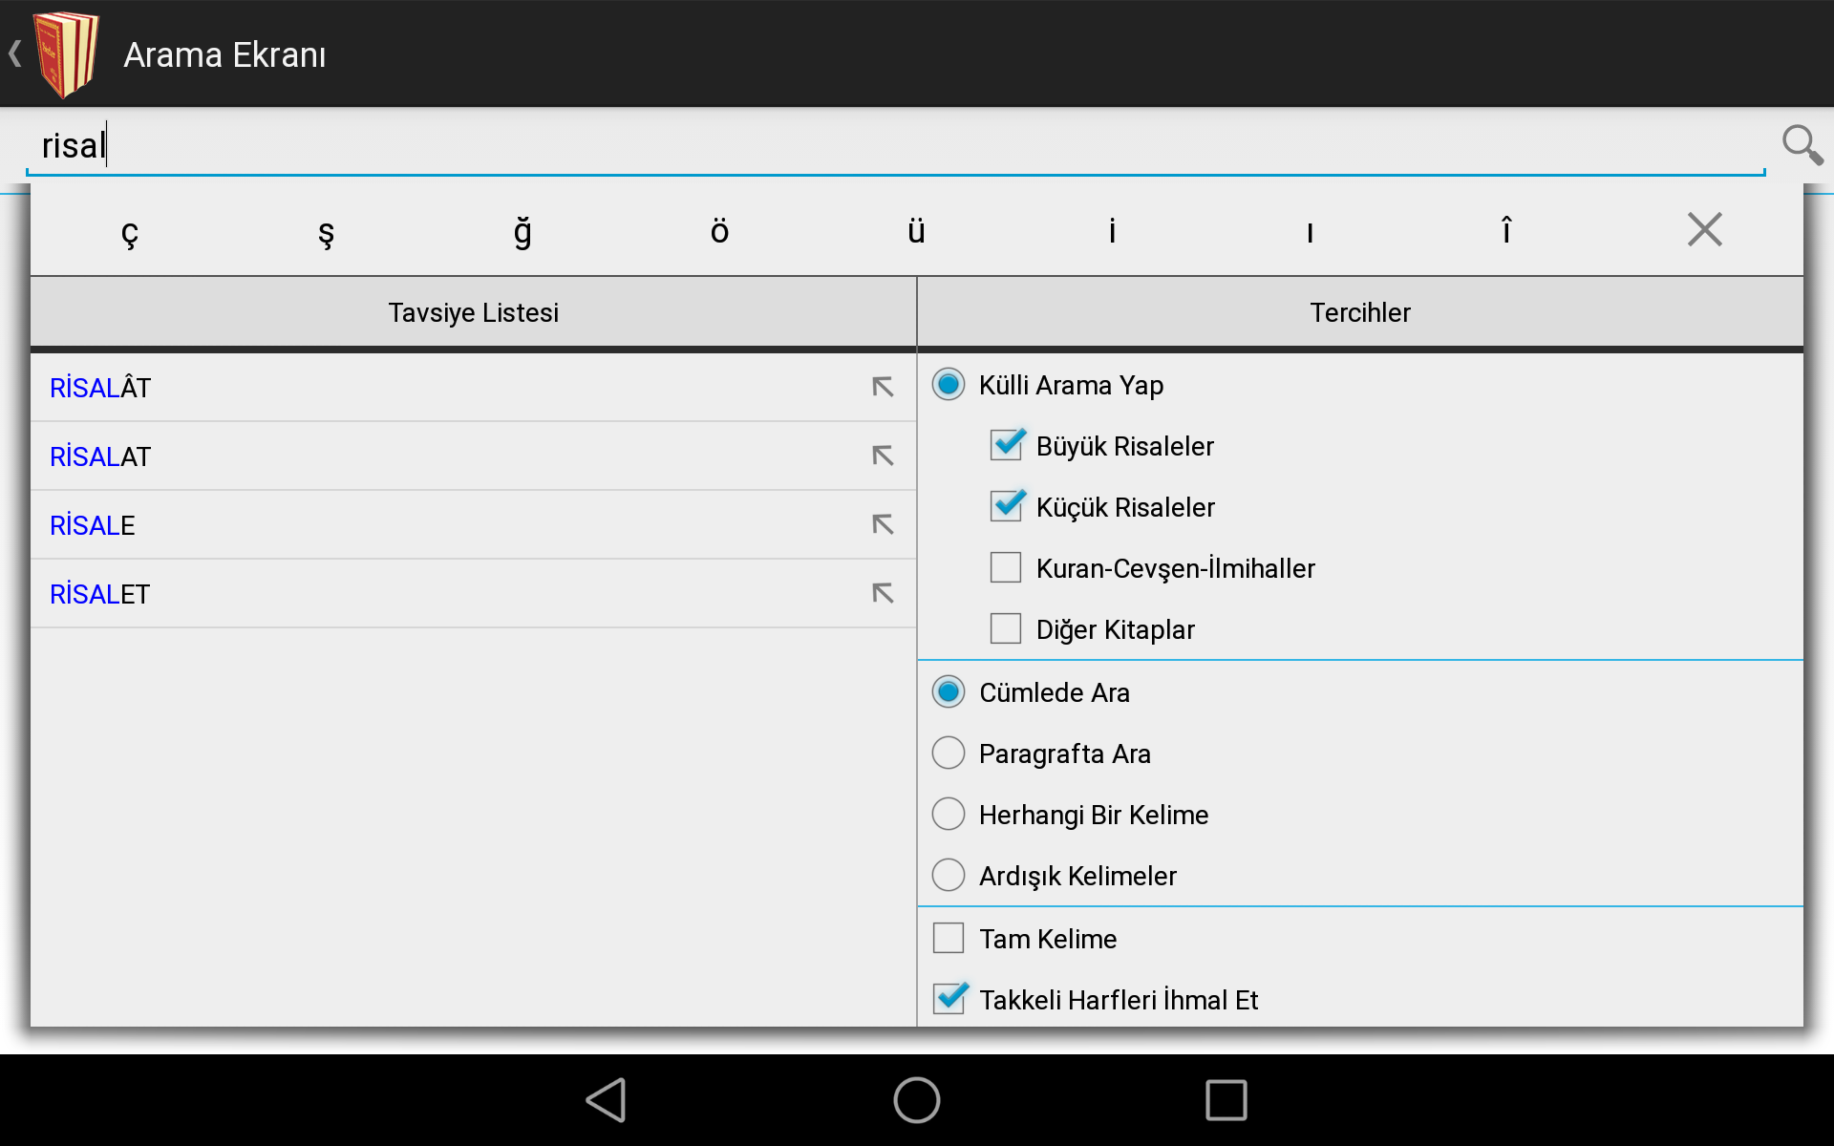The image size is (1834, 1146).
Task: Tap the book app icon
Action: tap(66, 53)
